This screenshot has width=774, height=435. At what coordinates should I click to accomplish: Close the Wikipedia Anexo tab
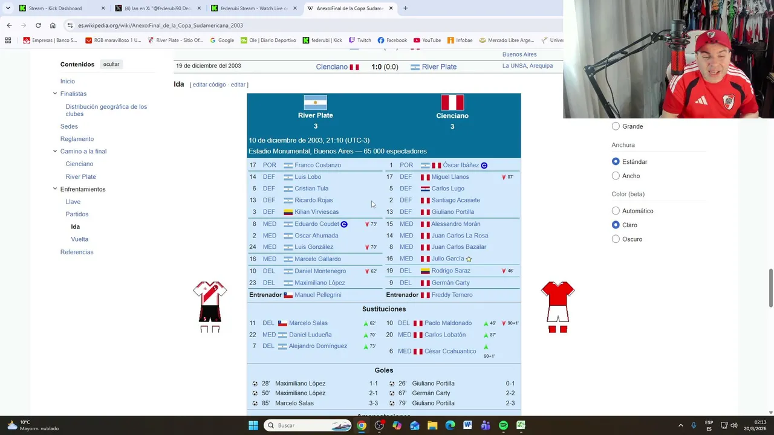click(391, 8)
